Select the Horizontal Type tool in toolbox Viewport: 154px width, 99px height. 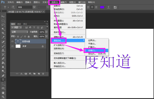coord(3,80)
